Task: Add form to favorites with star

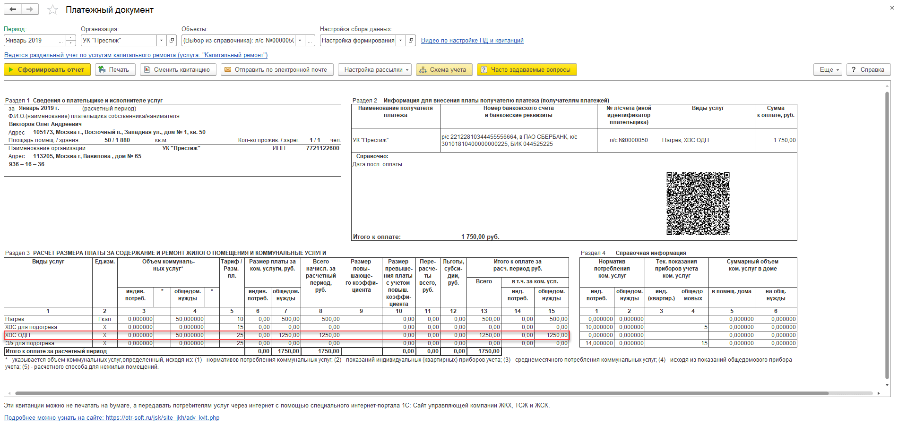Action: tap(52, 9)
